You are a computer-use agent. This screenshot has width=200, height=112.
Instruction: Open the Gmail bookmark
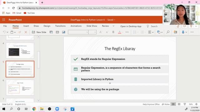click(17, 13)
